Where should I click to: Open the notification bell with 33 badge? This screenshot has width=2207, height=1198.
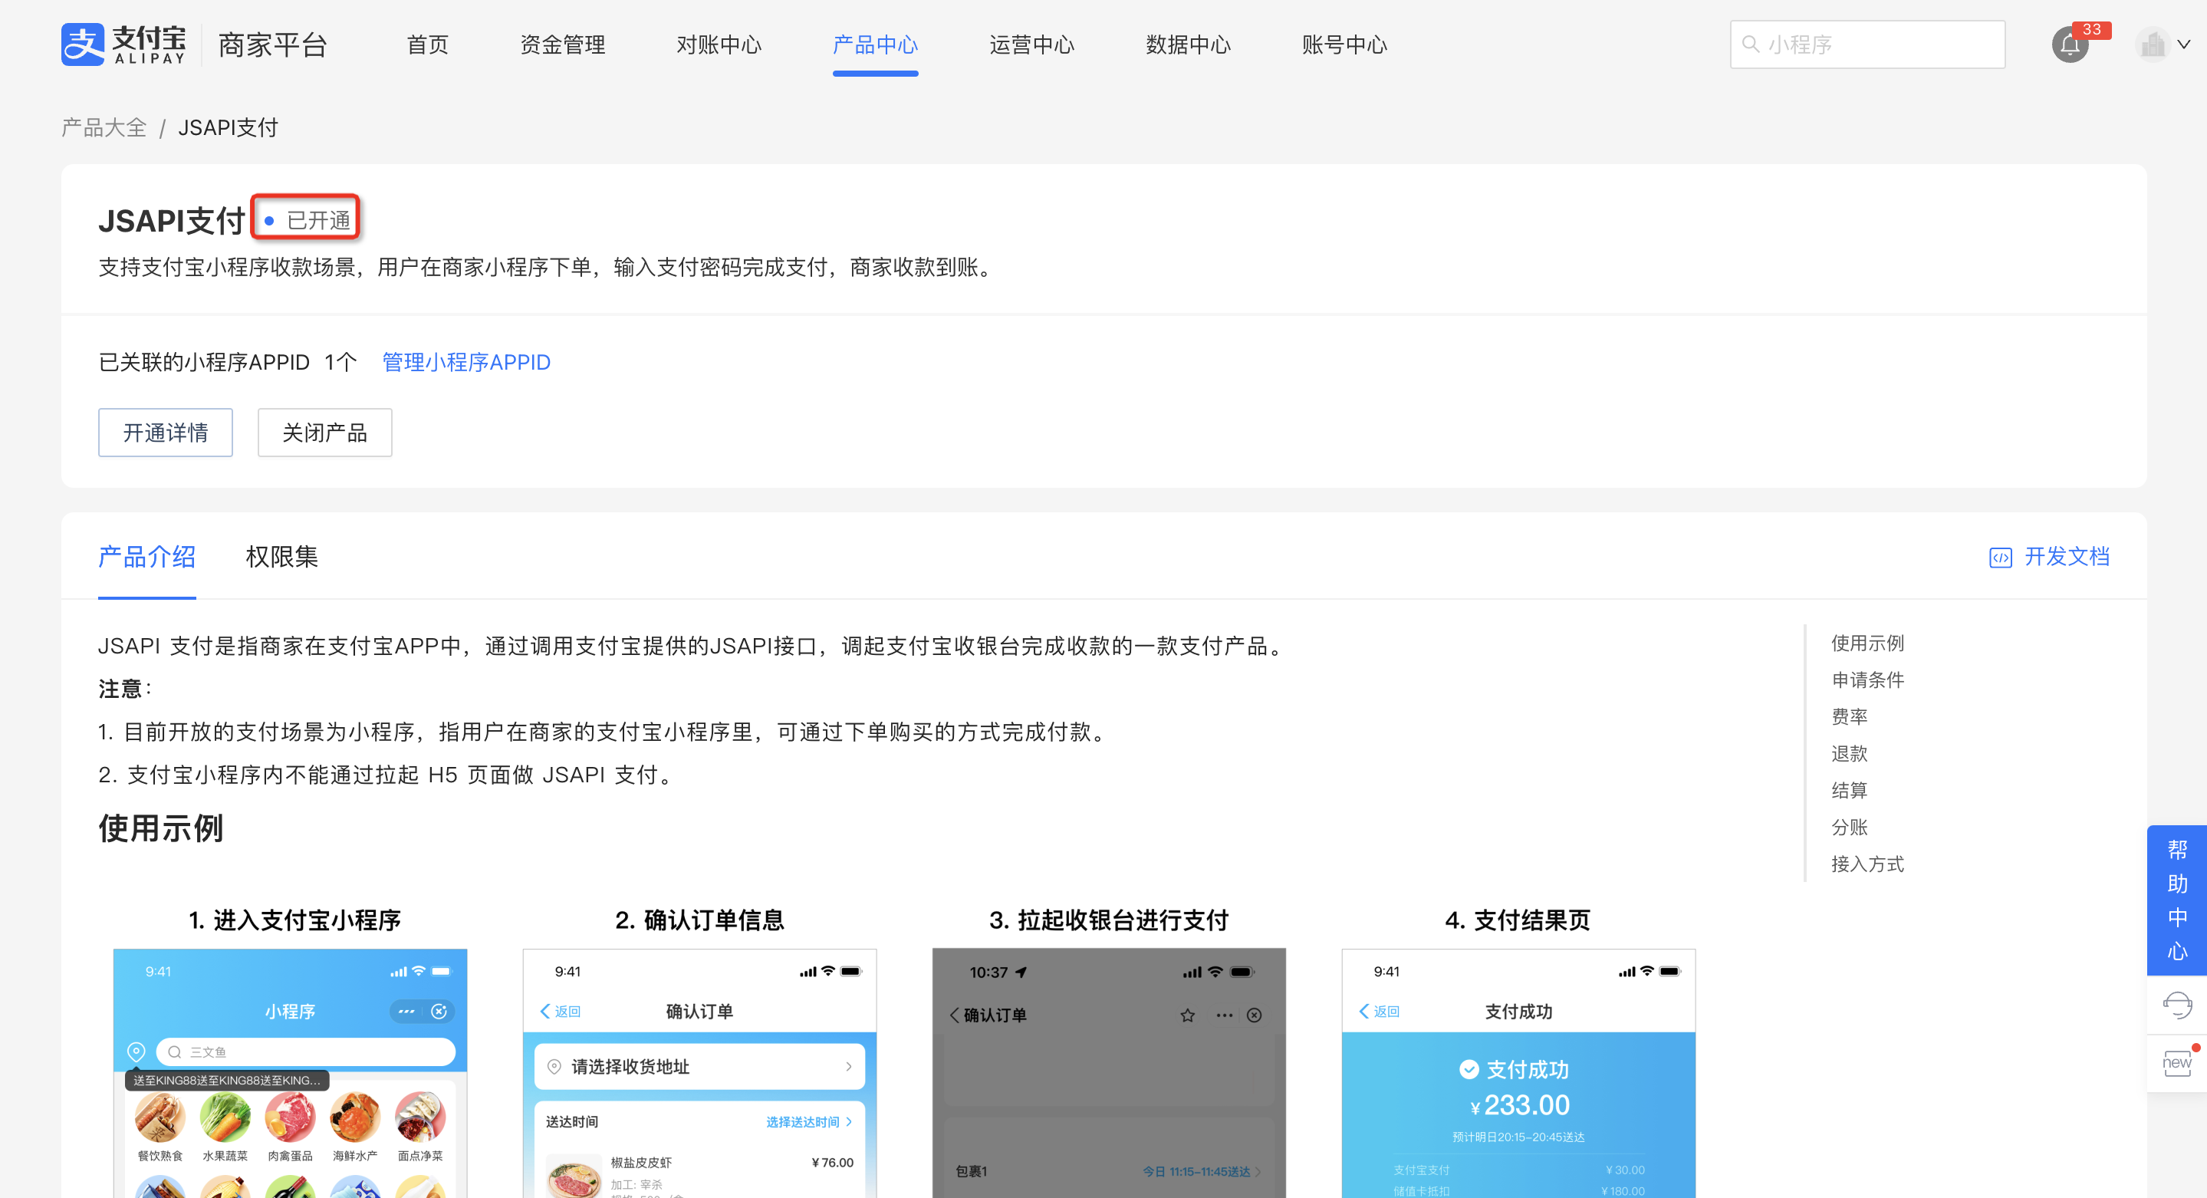click(2071, 45)
